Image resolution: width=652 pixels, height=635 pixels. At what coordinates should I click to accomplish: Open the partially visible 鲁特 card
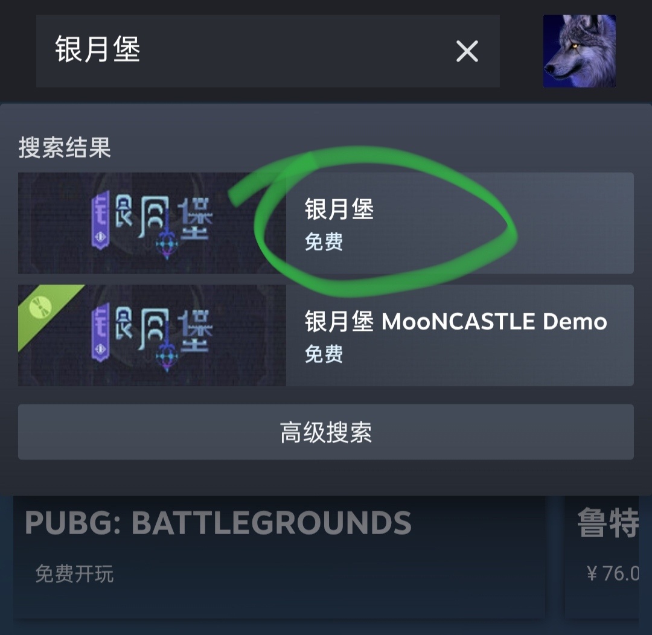602,557
